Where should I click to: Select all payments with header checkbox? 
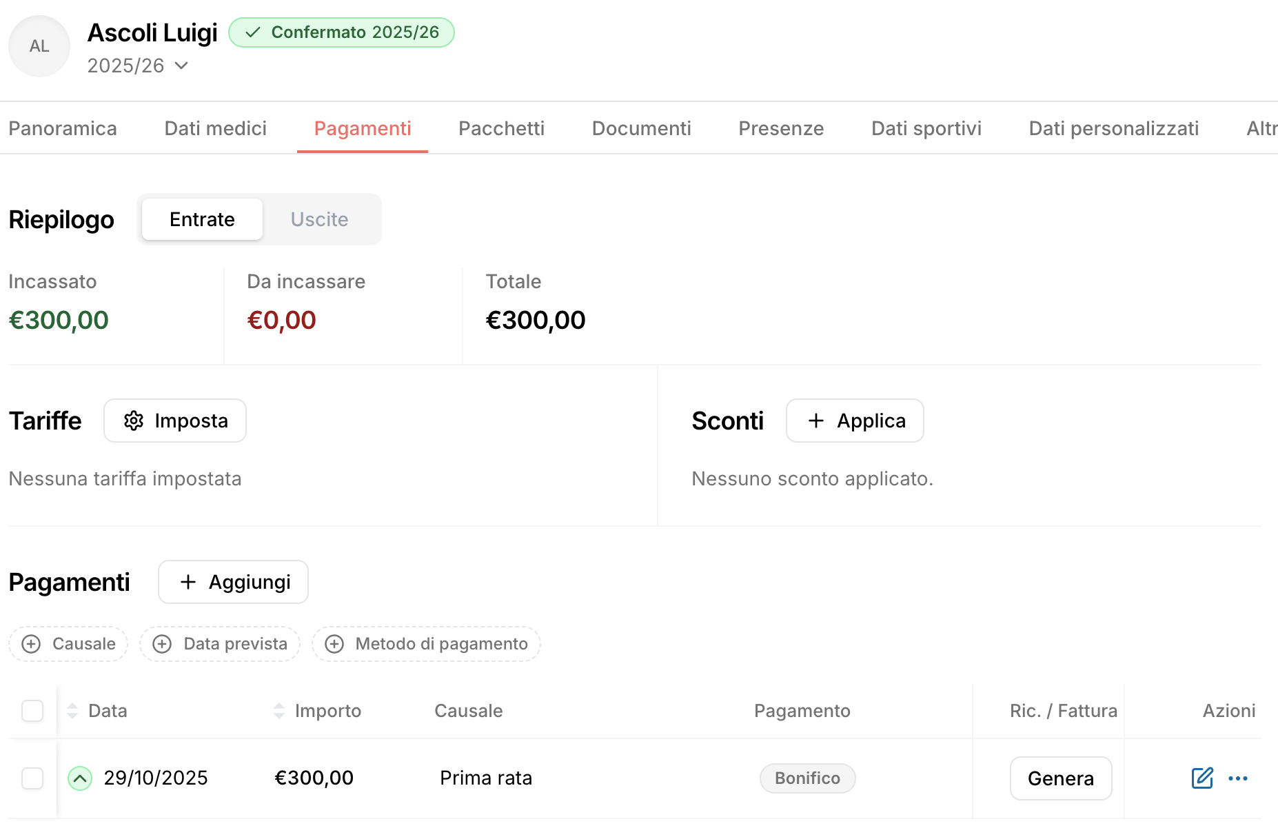click(32, 711)
